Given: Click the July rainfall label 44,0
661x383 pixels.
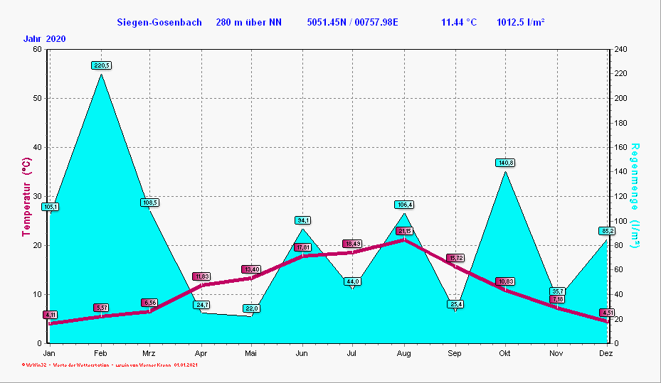Looking at the screenshot, I should pos(353,281).
